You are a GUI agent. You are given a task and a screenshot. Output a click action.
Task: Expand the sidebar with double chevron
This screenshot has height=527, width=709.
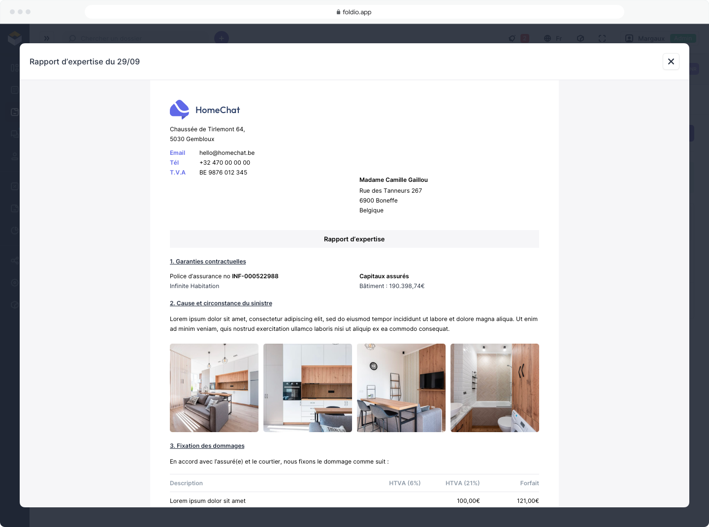click(x=47, y=38)
